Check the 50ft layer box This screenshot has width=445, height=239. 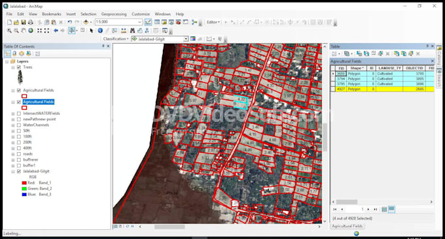[x=19, y=131]
